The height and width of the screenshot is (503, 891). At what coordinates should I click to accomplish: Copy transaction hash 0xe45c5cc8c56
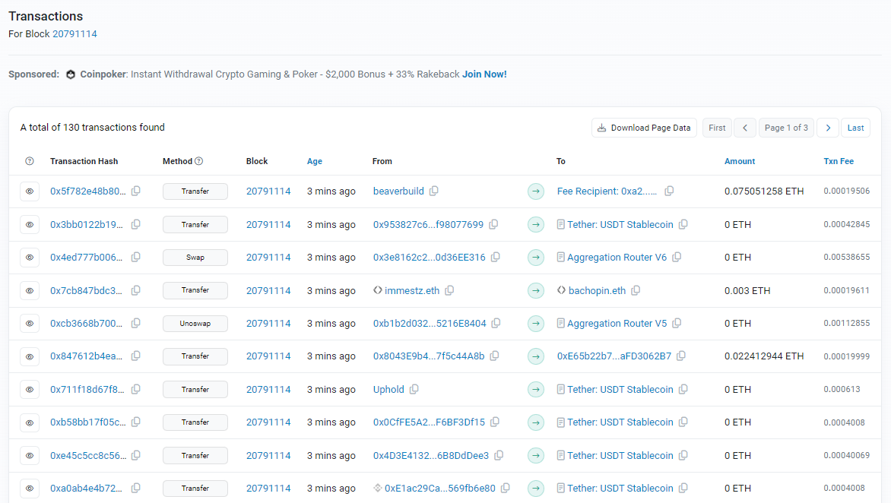coord(136,455)
